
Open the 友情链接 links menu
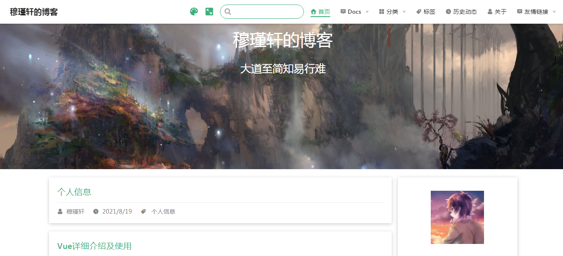click(536, 12)
